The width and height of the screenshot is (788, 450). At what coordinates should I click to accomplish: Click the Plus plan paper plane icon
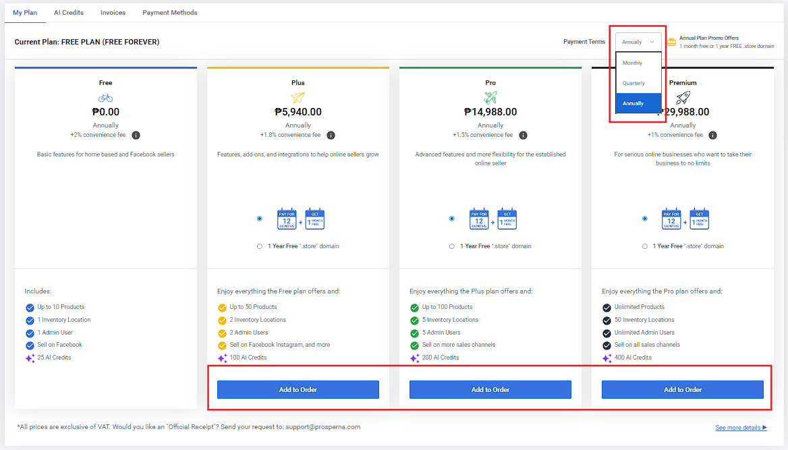(x=298, y=98)
